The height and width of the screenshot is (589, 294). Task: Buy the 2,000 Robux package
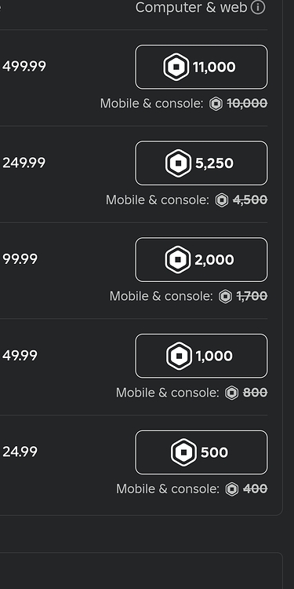(x=201, y=260)
